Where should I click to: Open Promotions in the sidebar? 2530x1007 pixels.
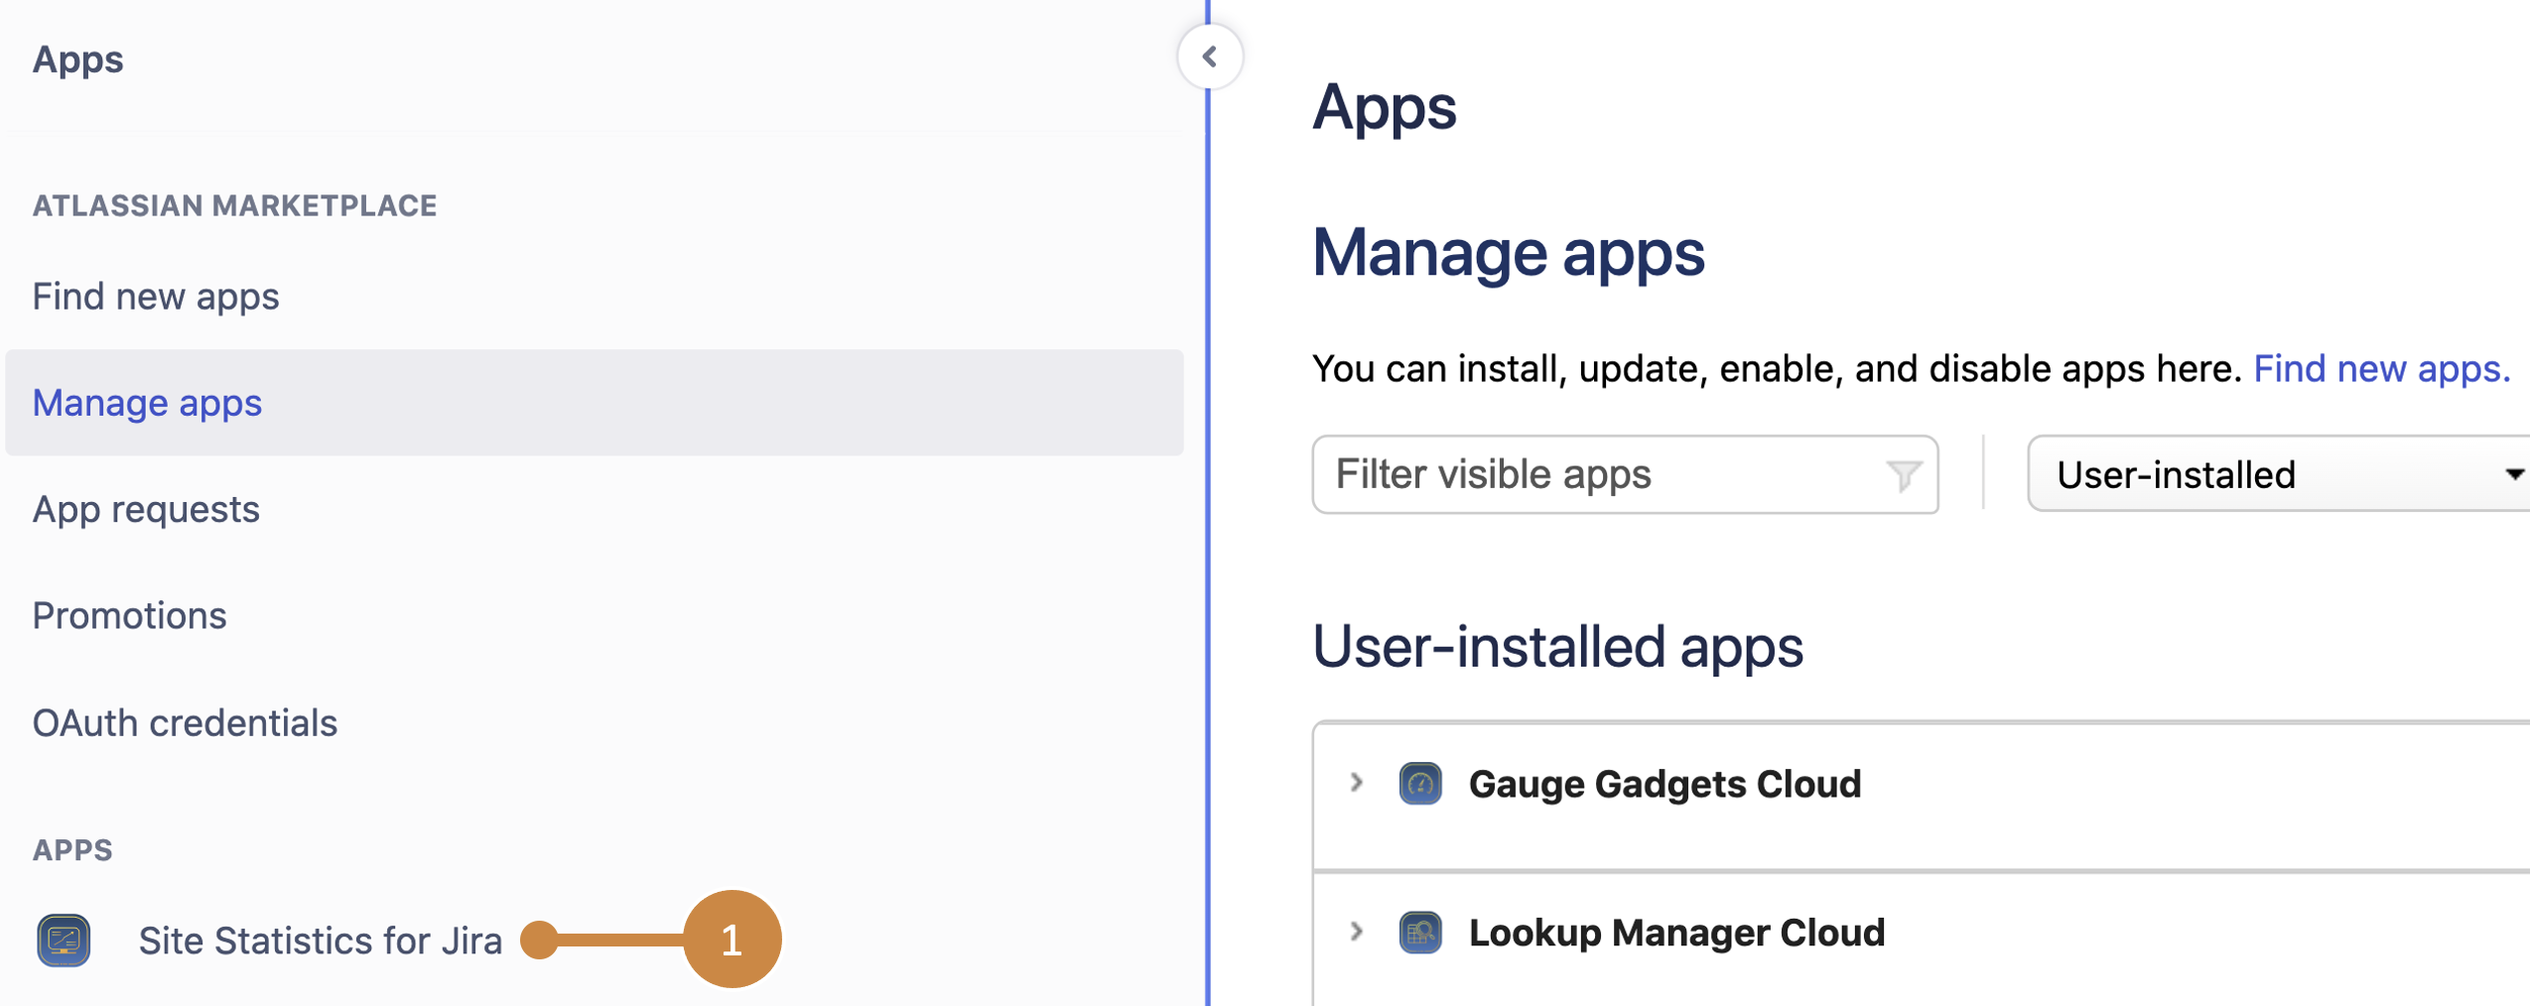point(129,616)
